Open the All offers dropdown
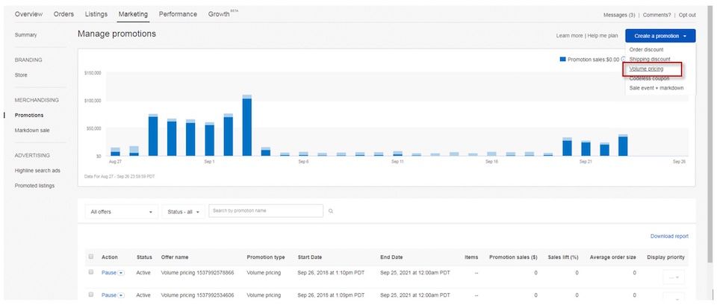The width and height of the screenshot is (717, 308). coord(122,212)
